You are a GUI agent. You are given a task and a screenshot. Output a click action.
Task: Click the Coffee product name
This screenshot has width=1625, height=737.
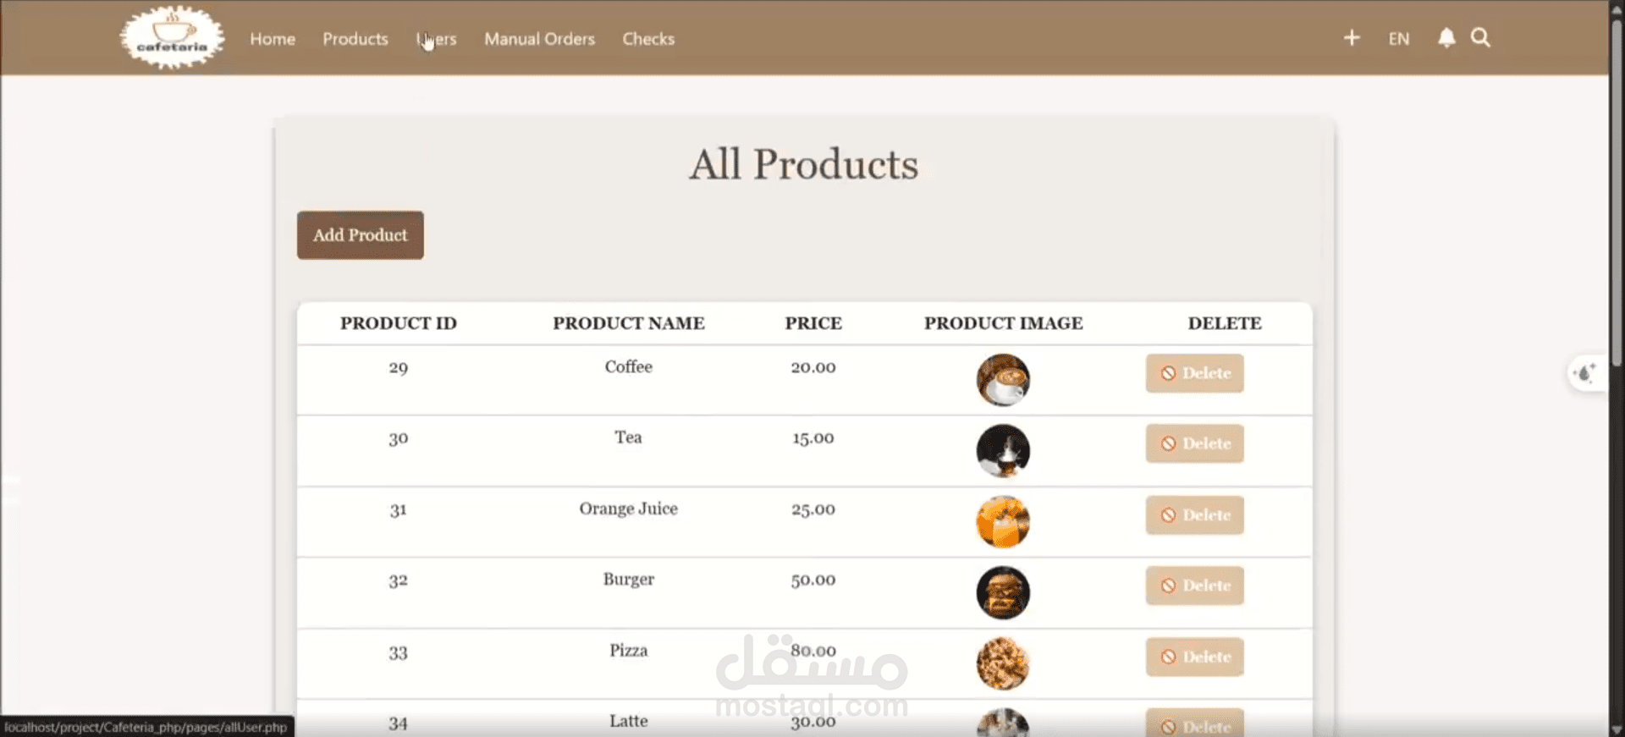click(629, 366)
